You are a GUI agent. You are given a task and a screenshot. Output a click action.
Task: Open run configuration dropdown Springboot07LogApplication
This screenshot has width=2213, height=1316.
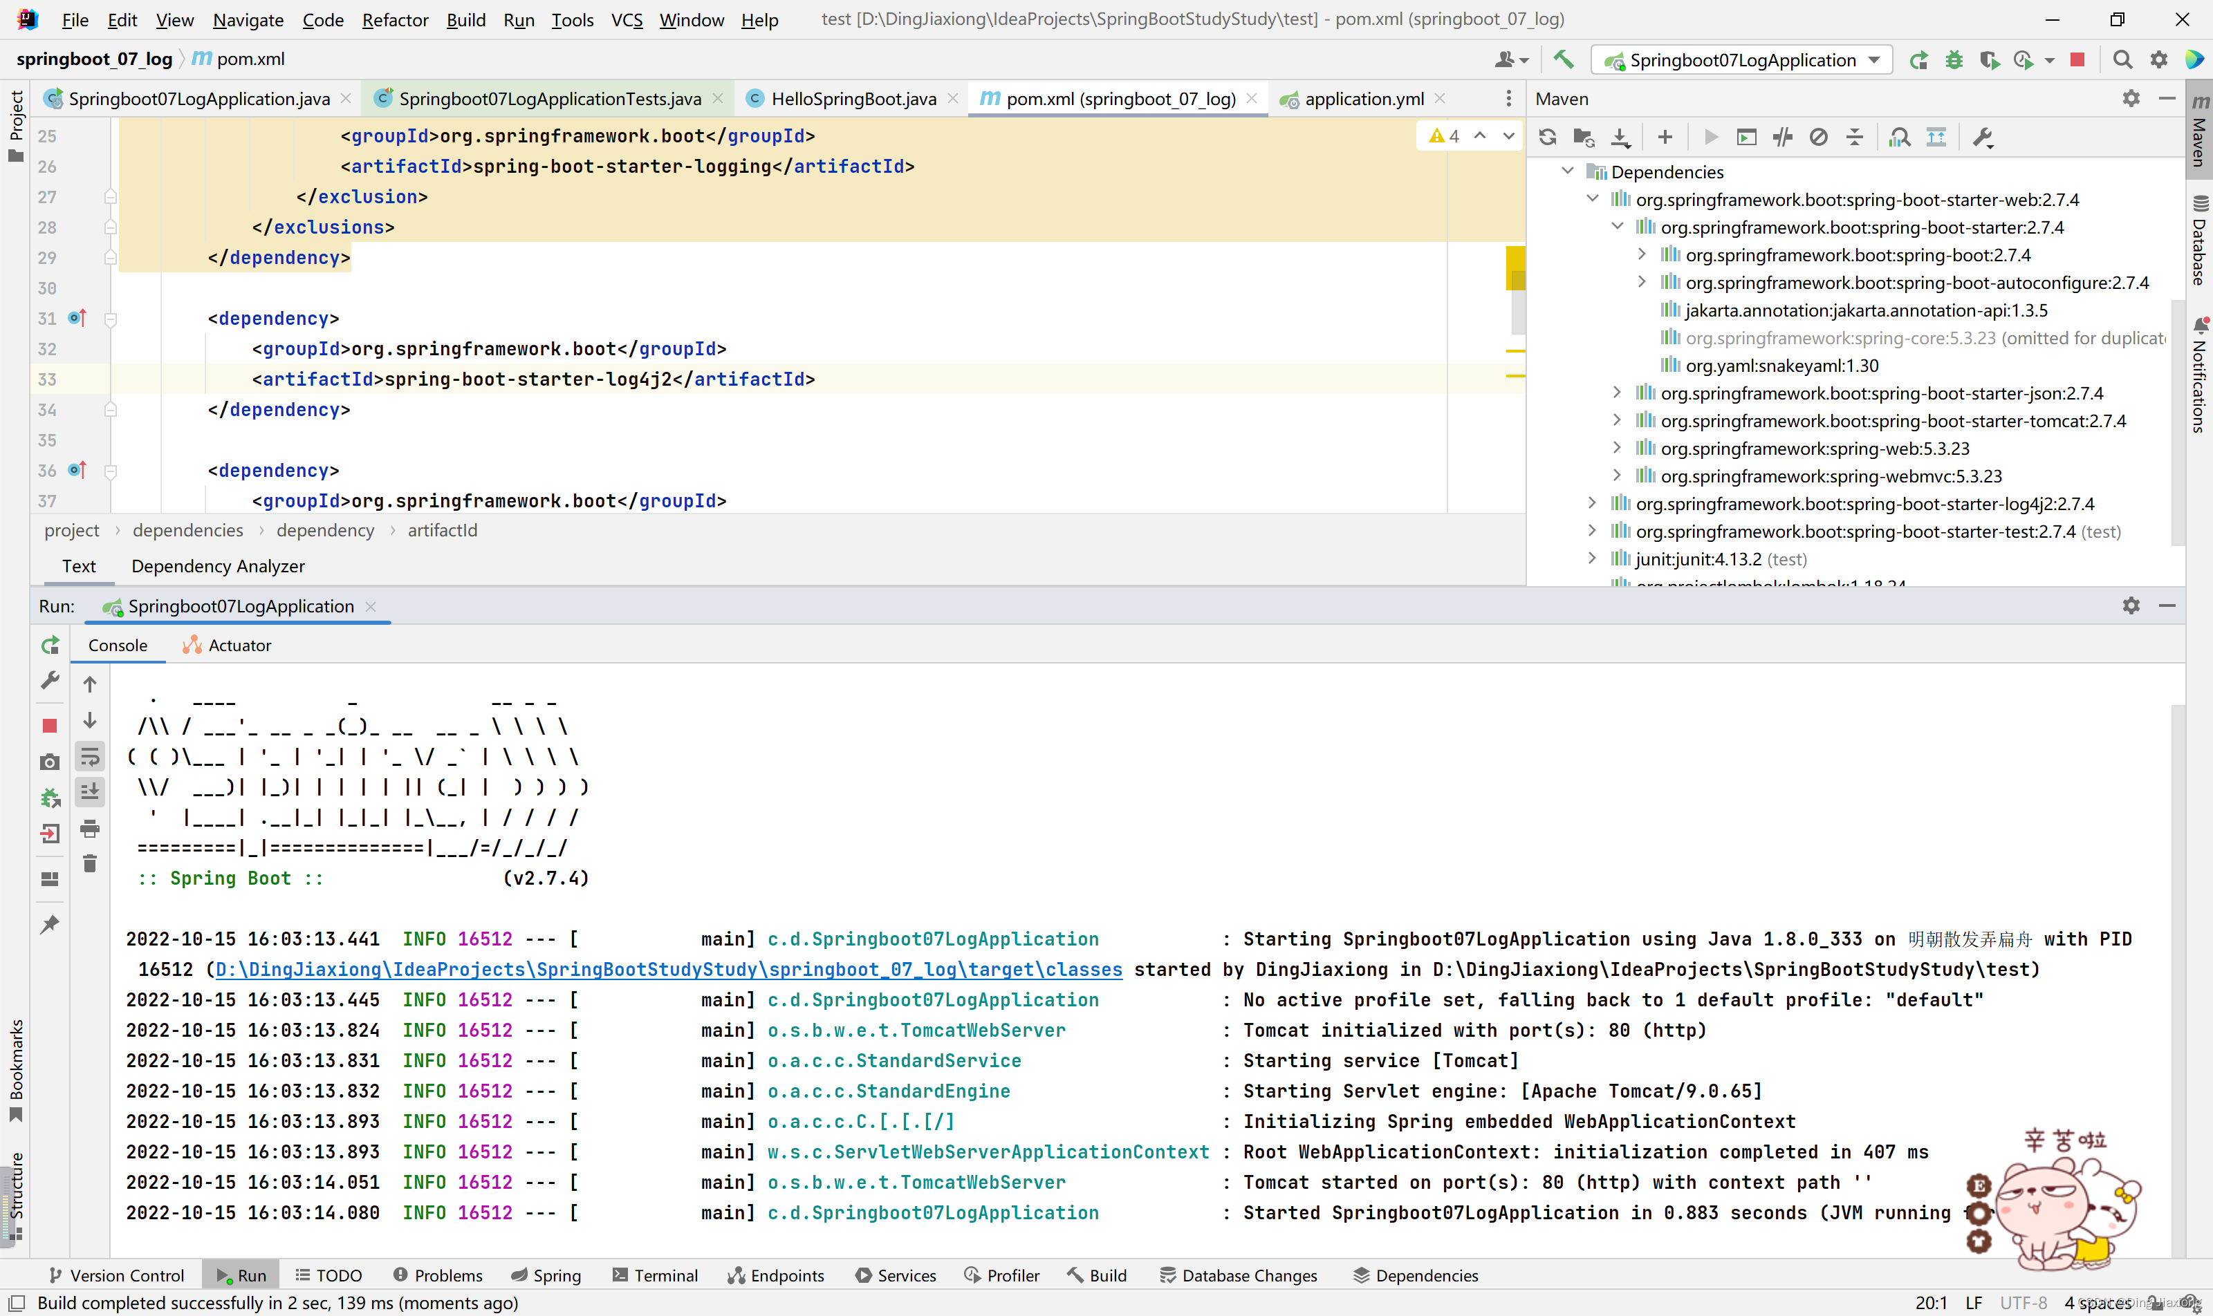click(1741, 60)
